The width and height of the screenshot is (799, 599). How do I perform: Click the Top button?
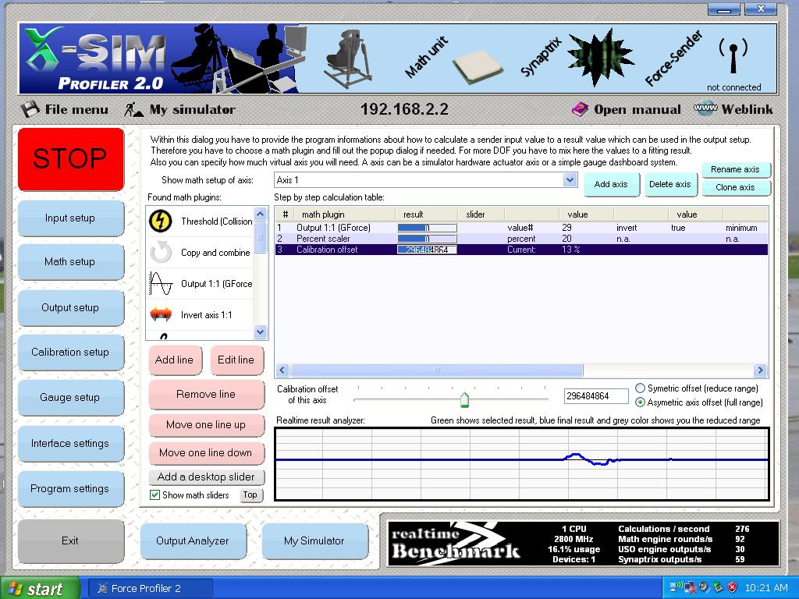pyautogui.click(x=250, y=494)
